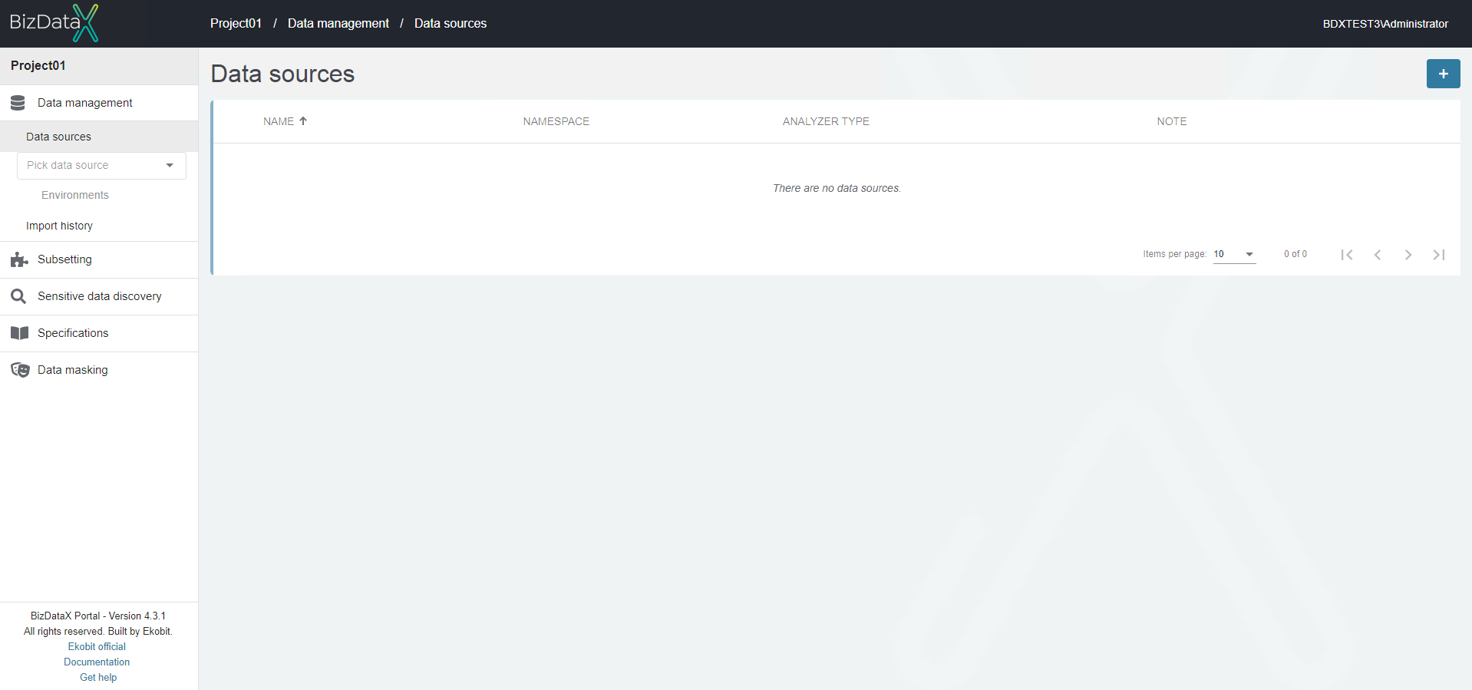Viewport: 1472px width, 690px height.
Task: Click the Data management database icon
Action: tap(18, 103)
